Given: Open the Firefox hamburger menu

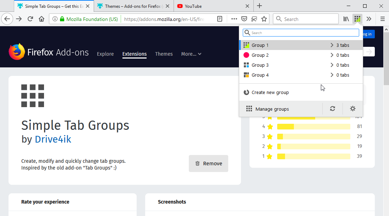Looking at the screenshot, I should (x=382, y=19).
